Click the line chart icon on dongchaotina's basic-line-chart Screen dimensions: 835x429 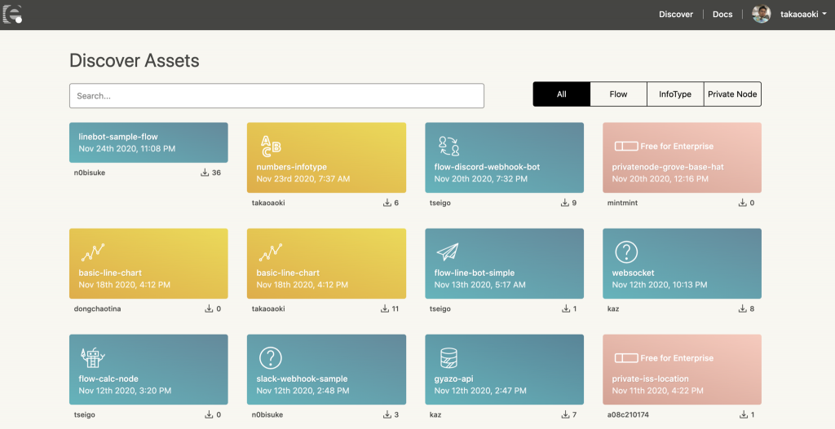click(x=92, y=252)
